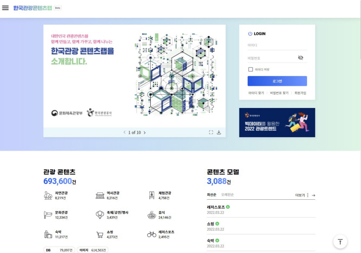Screen dimensions: 361x253
Task: Switch to the 최신순 sort tab
Action: point(212,195)
